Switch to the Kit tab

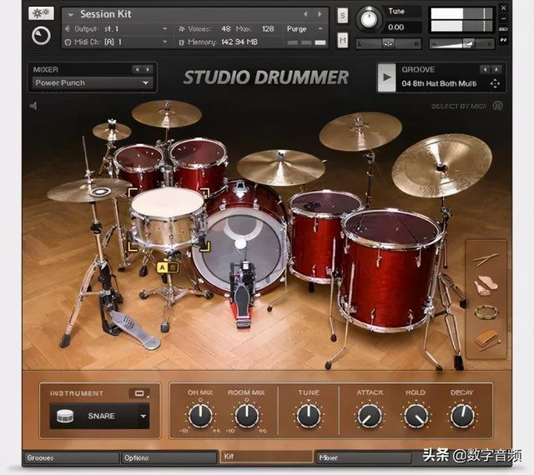point(266,457)
